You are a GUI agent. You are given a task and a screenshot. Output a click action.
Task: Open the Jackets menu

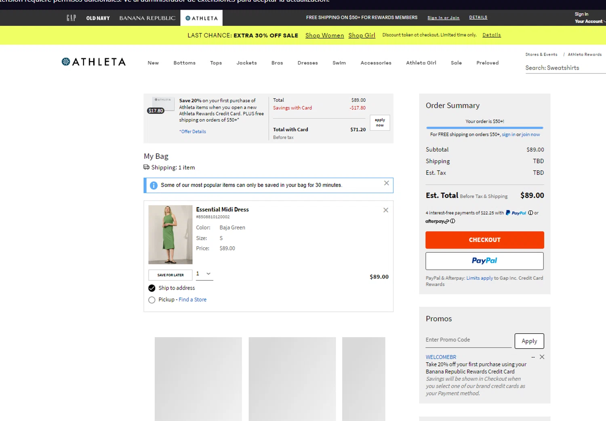(x=247, y=63)
